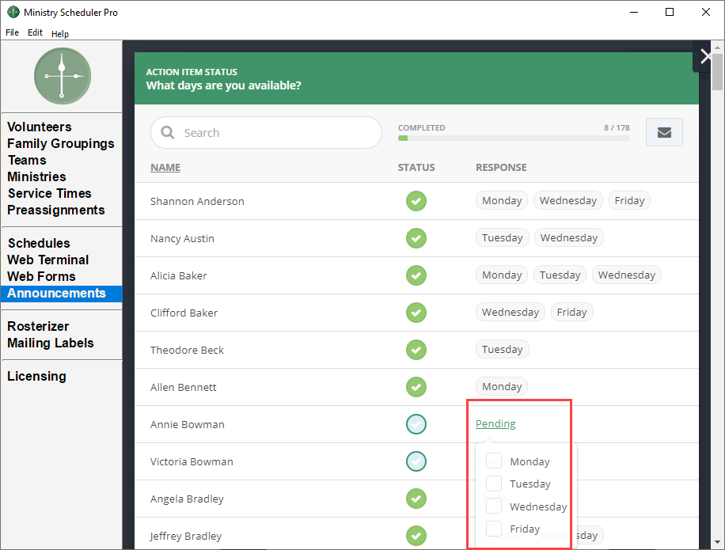Click Annie Bowman's pending status icon

pyautogui.click(x=416, y=424)
